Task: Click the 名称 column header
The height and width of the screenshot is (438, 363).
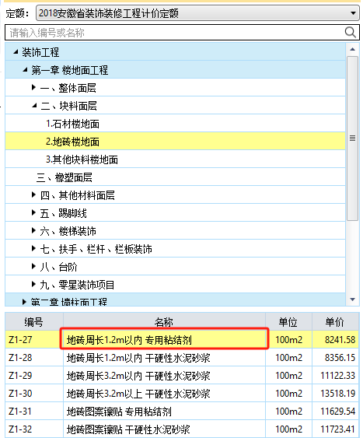Action: pyautogui.click(x=164, y=322)
